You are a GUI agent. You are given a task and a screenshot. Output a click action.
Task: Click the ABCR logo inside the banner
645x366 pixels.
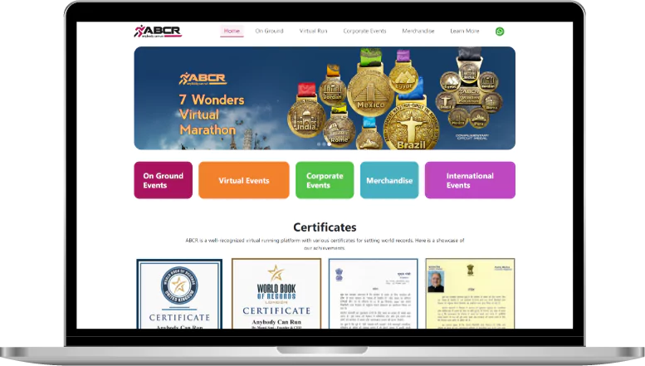point(203,79)
